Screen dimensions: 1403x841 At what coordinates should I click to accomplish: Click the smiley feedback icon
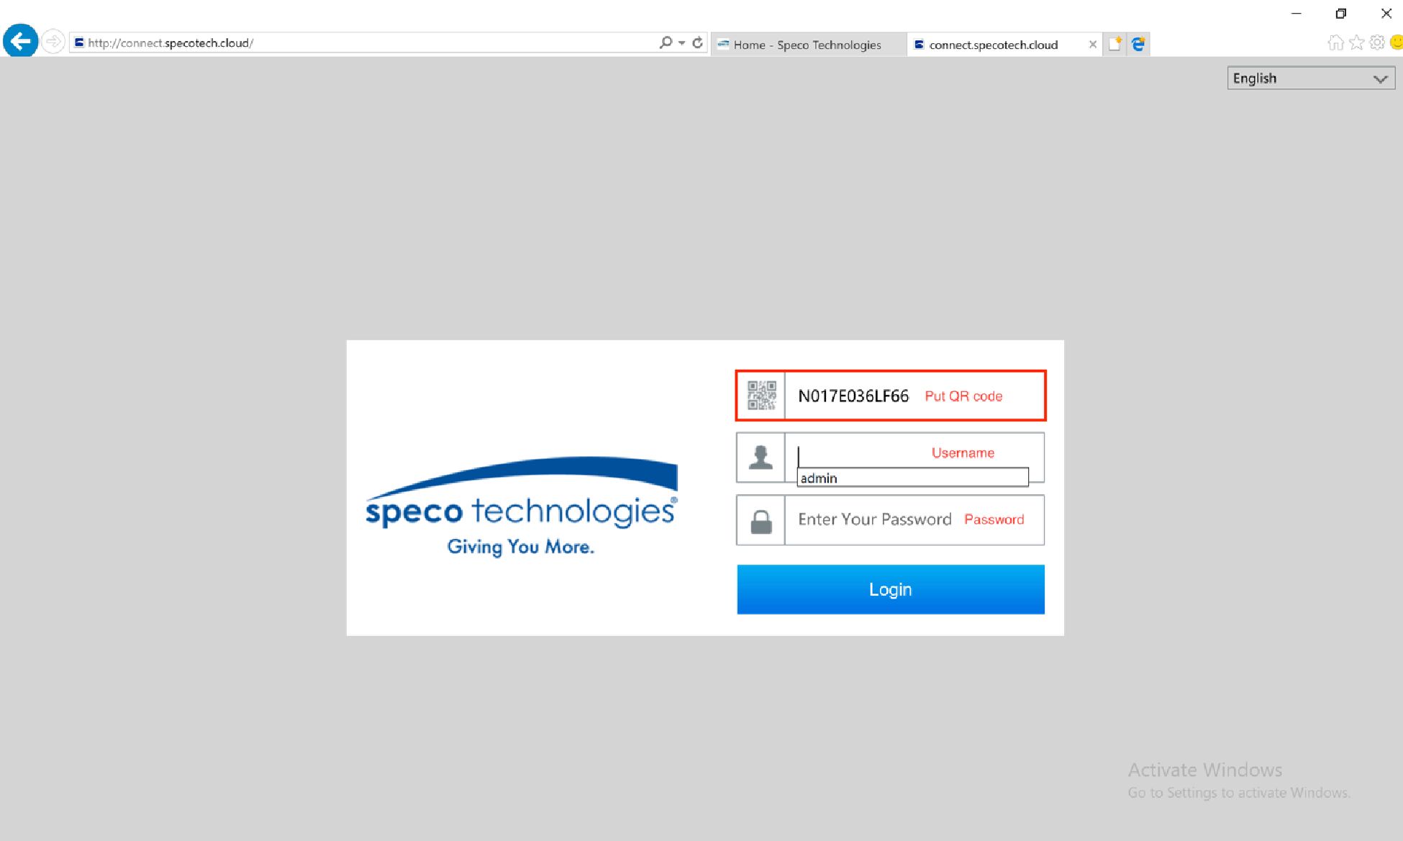click(1397, 42)
